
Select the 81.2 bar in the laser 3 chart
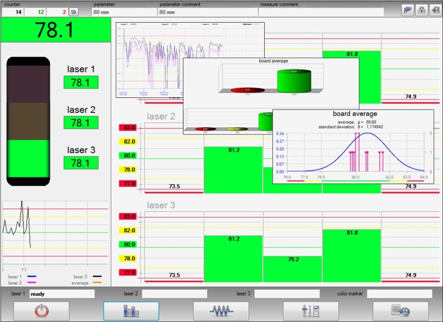(x=233, y=259)
